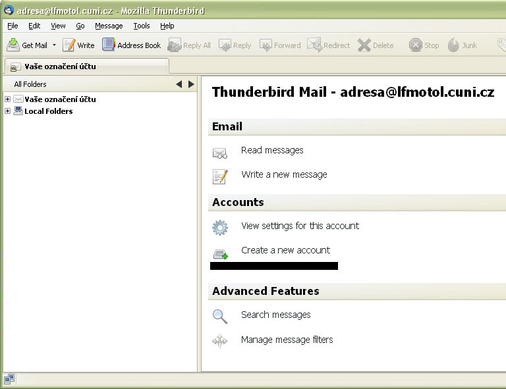
Task: Open the Tools menu
Action: (142, 26)
